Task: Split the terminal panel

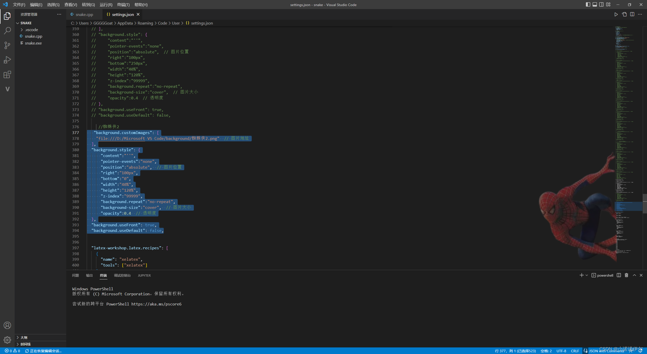Action: 618,275
